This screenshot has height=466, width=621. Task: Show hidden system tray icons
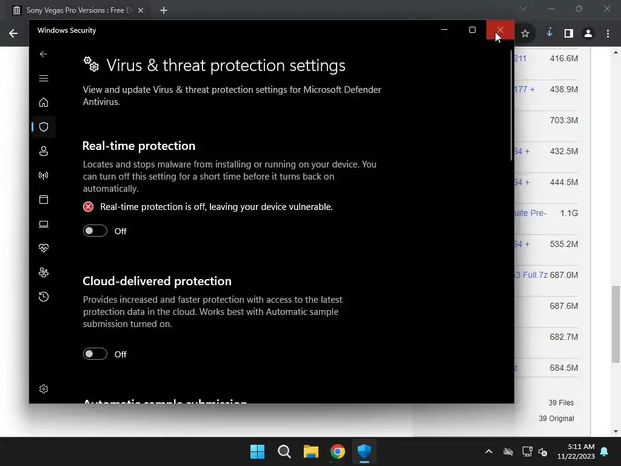pos(489,451)
